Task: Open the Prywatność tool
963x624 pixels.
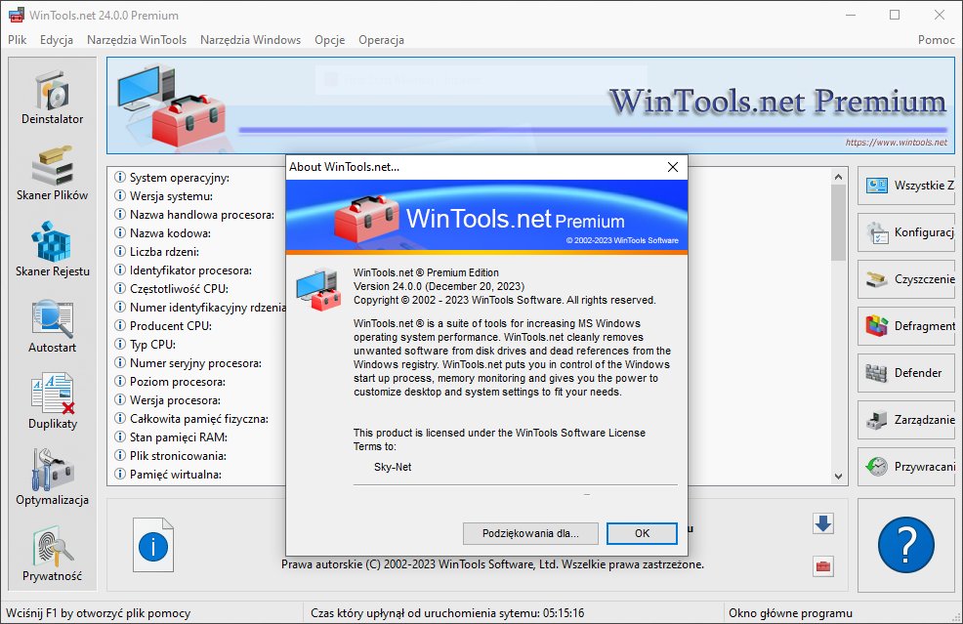Action: (x=52, y=554)
